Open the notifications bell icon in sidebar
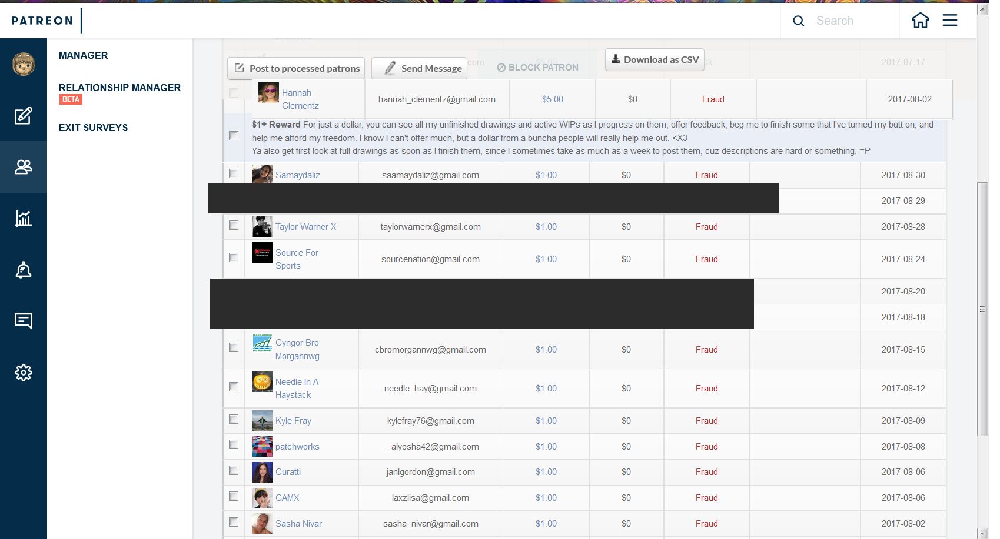The width and height of the screenshot is (1000, 539). (x=24, y=270)
